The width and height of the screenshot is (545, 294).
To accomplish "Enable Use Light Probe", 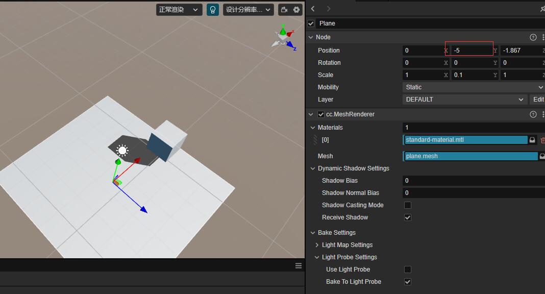I will [408, 269].
